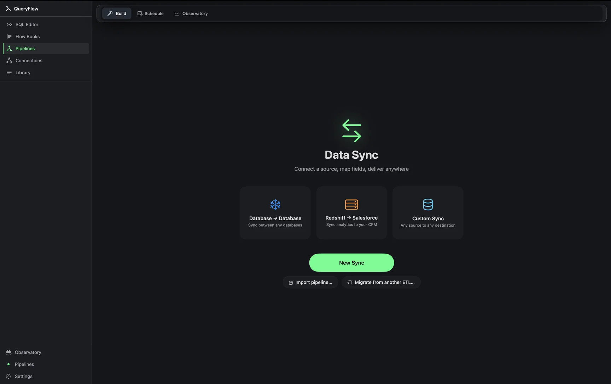Click 'Connect a source, map fields, deliver anywhere' text

(x=351, y=169)
